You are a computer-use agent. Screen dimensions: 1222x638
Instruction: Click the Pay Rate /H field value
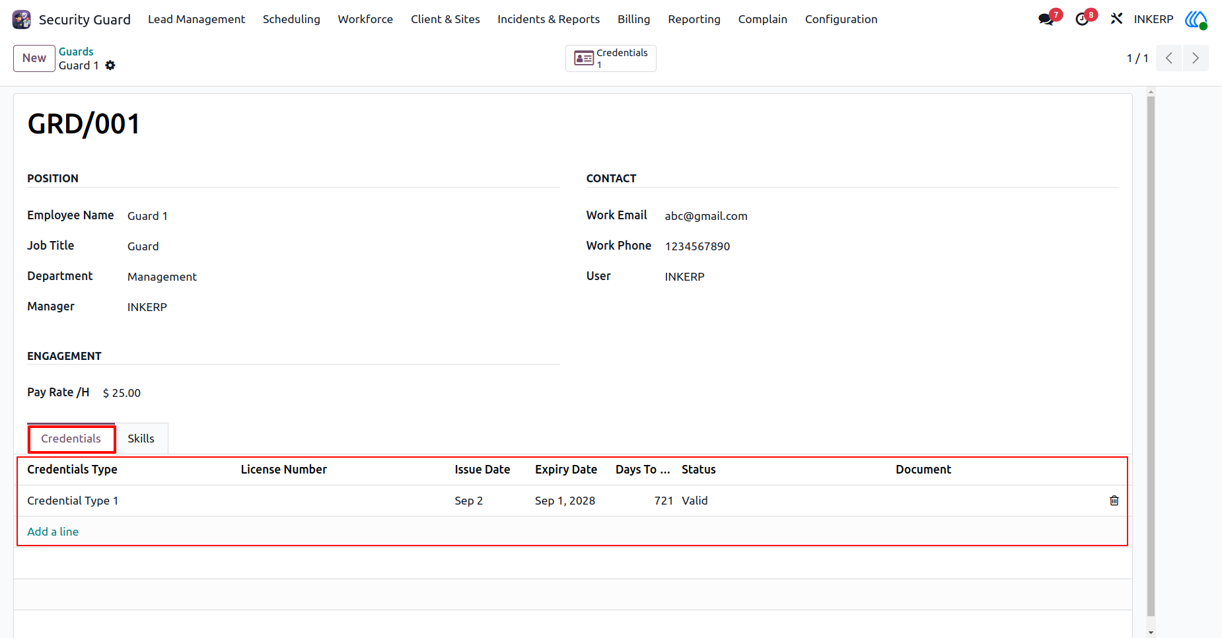point(122,393)
